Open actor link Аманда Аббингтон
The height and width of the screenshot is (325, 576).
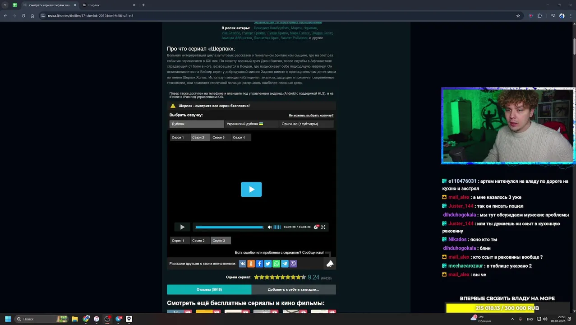click(237, 38)
